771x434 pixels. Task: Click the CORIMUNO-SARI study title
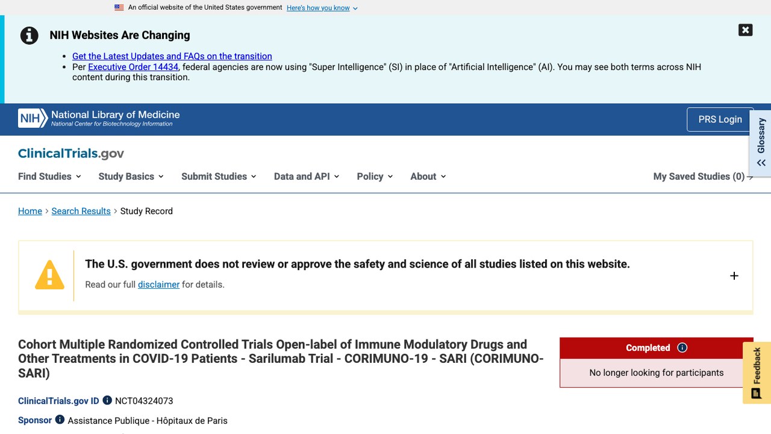click(x=281, y=359)
